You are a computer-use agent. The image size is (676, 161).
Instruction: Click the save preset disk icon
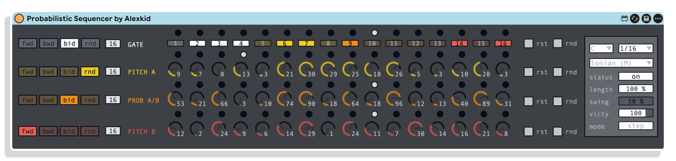tap(646, 19)
